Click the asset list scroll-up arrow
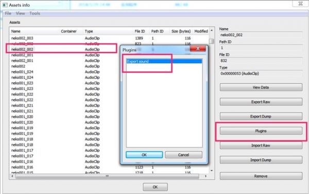The width and height of the screenshot is (309, 194). coord(212,30)
